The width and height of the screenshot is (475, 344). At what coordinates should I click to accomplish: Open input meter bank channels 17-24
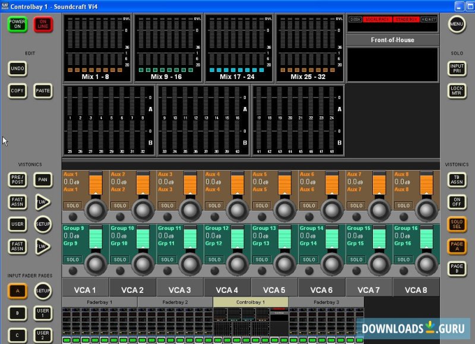tap(298, 121)
